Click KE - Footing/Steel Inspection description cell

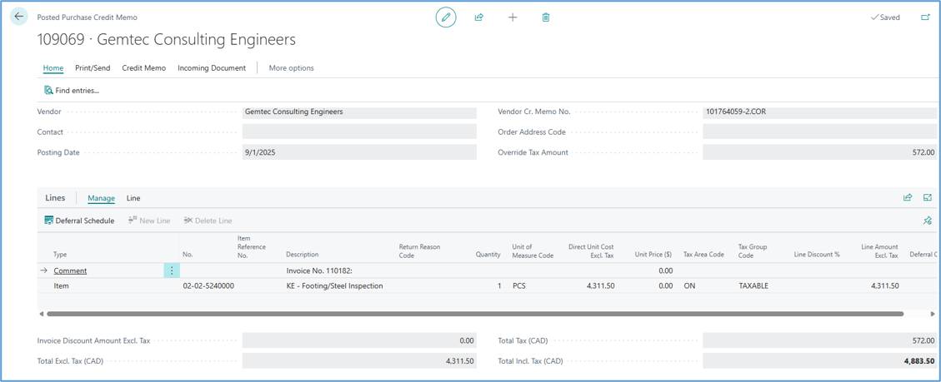[x=334, y=286]
